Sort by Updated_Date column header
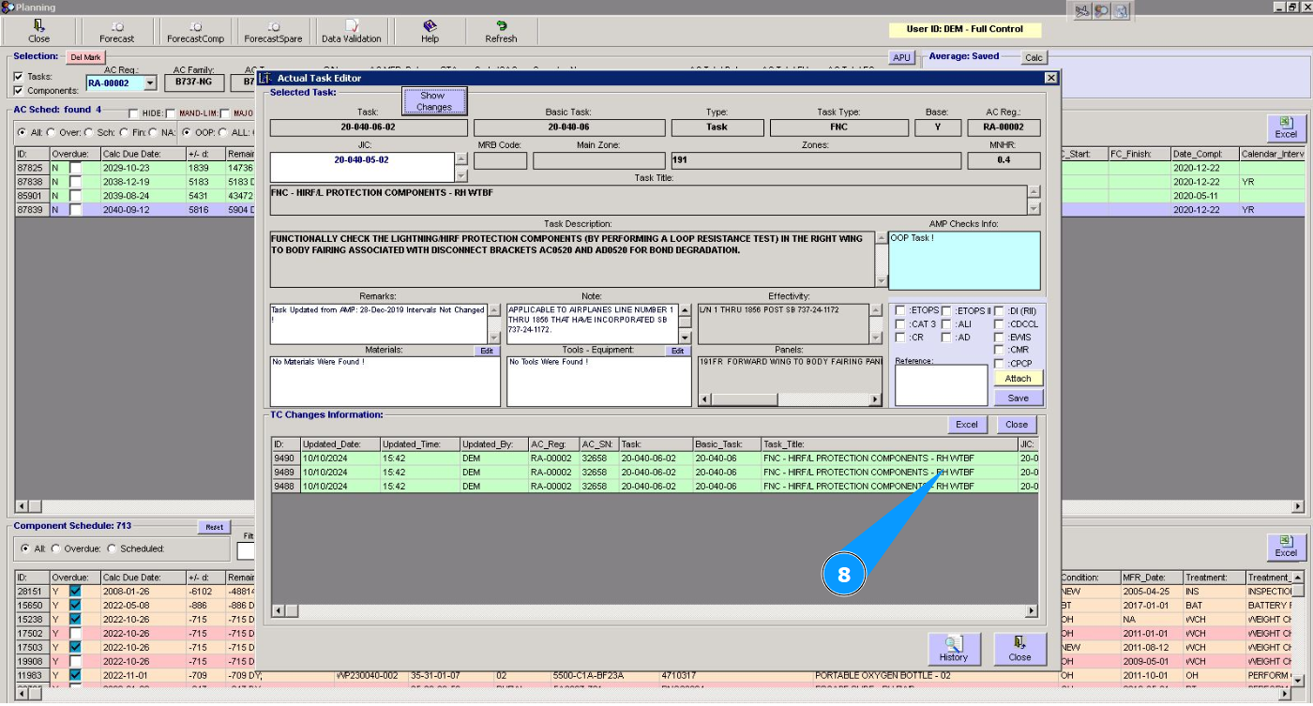 [x=340, y=443]
